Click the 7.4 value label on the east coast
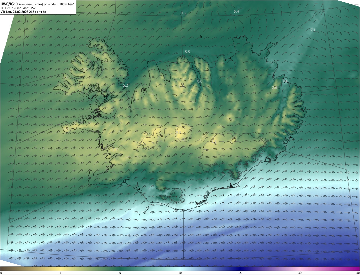The width and height of the screenshot is (360, 275). tap(285, 82)
